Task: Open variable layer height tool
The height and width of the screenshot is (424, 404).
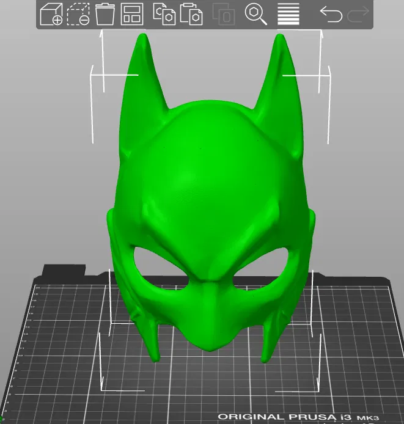Action: tap(288, 14)
